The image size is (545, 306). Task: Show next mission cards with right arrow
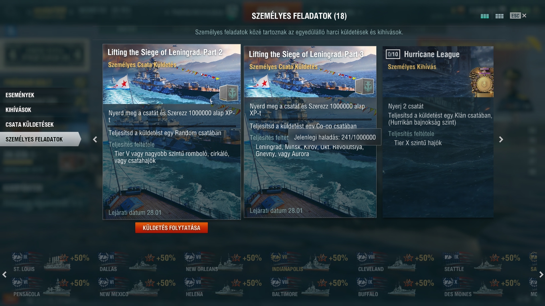501,139
